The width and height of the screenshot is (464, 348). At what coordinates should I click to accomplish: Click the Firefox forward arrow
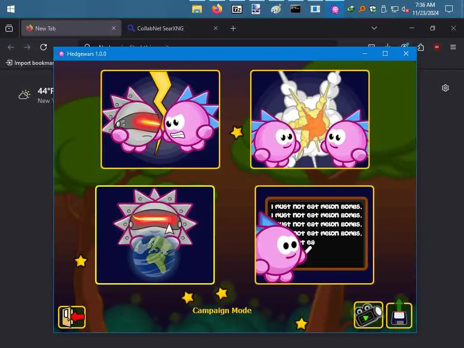pos(27,47)
